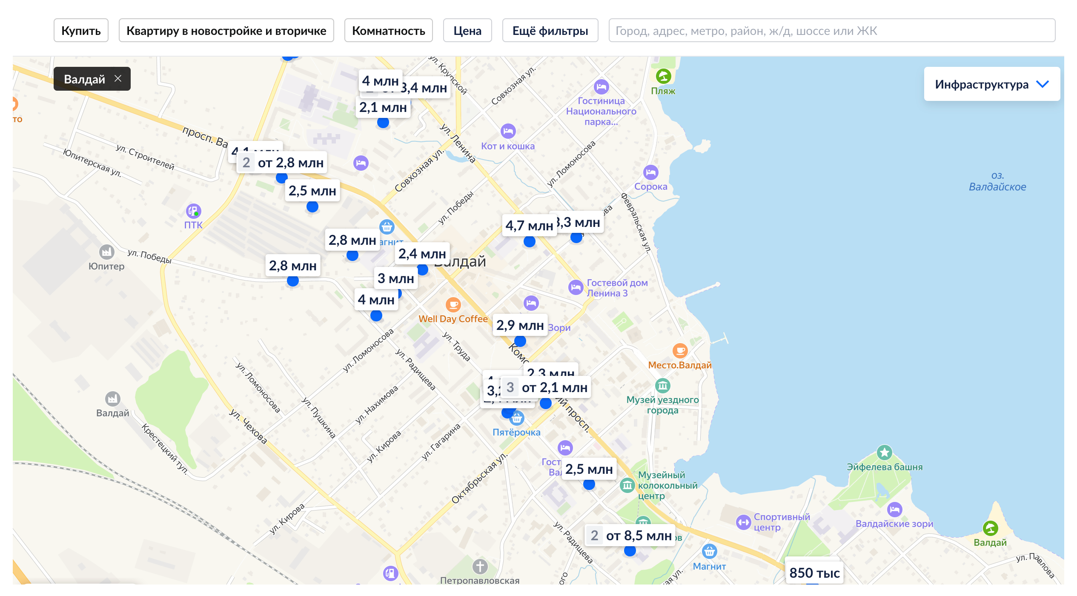
Task: Click the Музей уездного города icon
Action: pos(662,386)
